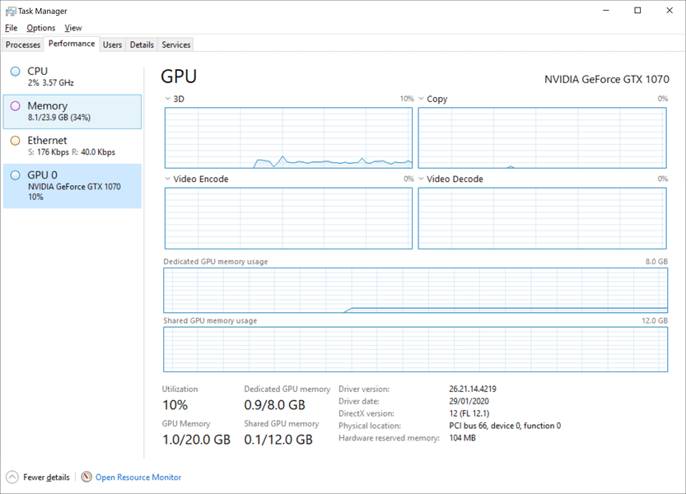This screenshot has height=494, width=686.
Task: Click the Fewer details arrow icon
Action: coord(12,478)
